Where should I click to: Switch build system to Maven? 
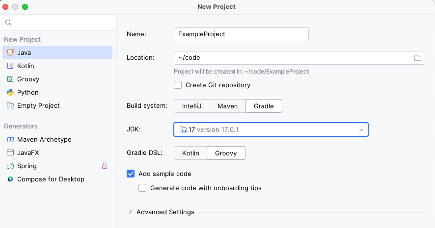point(227,106)
